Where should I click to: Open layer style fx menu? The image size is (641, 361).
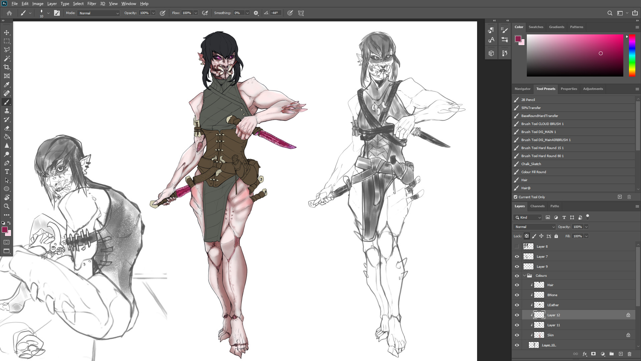click(585, 354)
